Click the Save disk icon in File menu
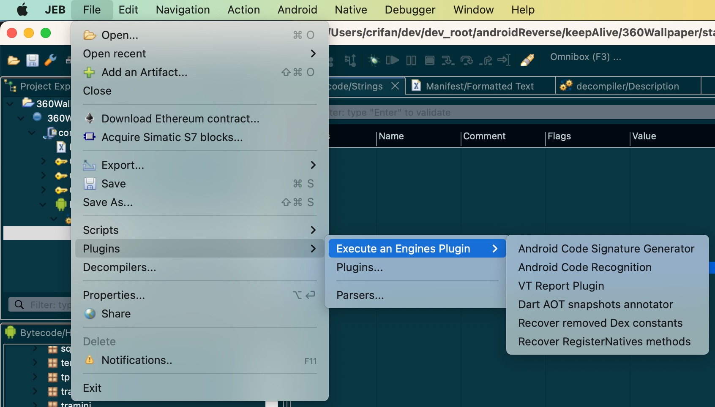The image size is (715, 407). coord(90,184)
